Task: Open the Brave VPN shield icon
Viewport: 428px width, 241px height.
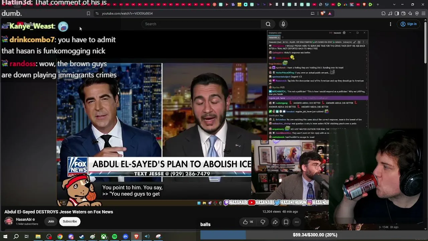Action: point(417,13)
